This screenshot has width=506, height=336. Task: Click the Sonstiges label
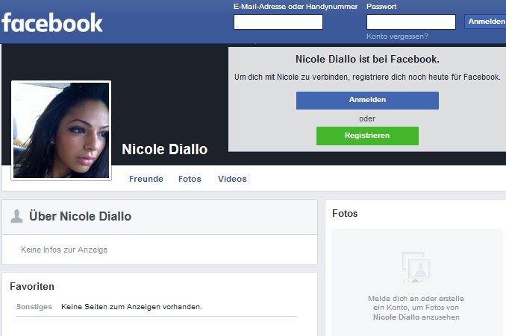coord(34,307)
